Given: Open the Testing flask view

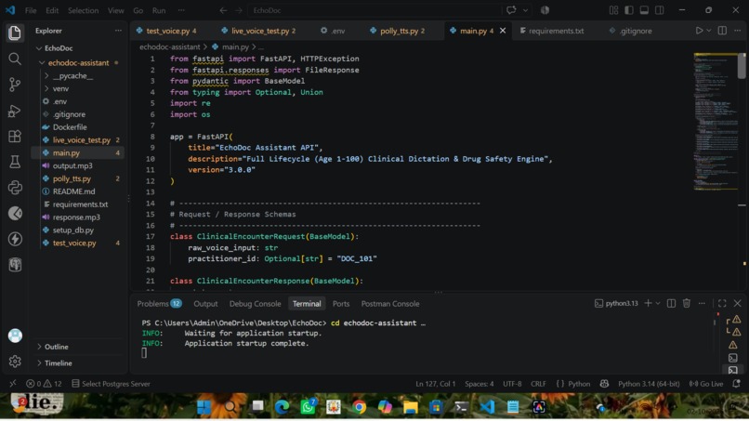Looking at the screenshot, I should [x=15, y=162].
